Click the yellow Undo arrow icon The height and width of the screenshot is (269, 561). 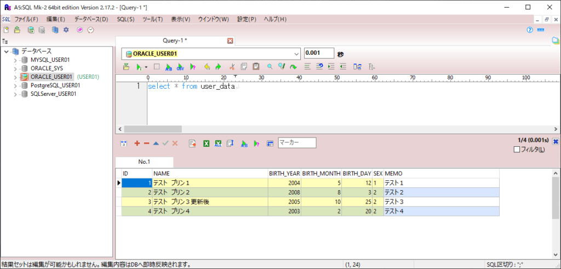coord(207,67)
